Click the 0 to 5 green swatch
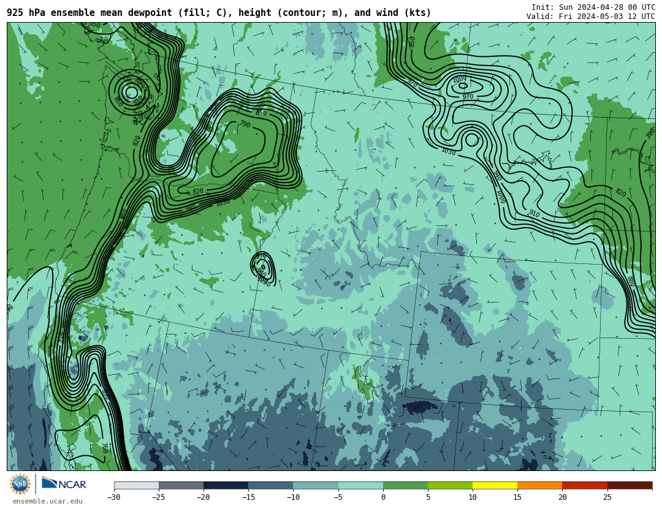The image size is (662, 509). click(405, 485)
